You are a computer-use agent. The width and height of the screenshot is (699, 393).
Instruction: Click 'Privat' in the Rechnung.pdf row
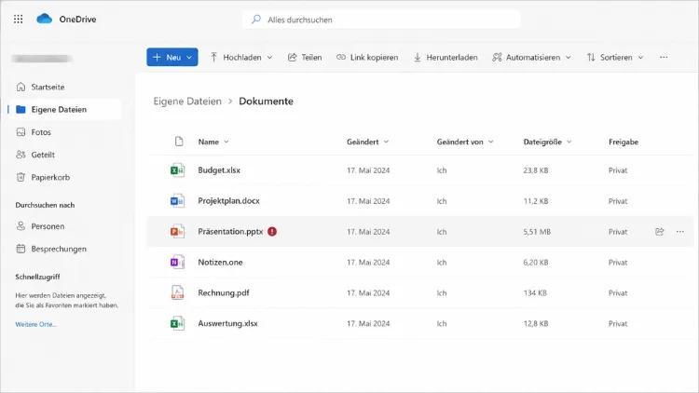[x=618, y=292]
